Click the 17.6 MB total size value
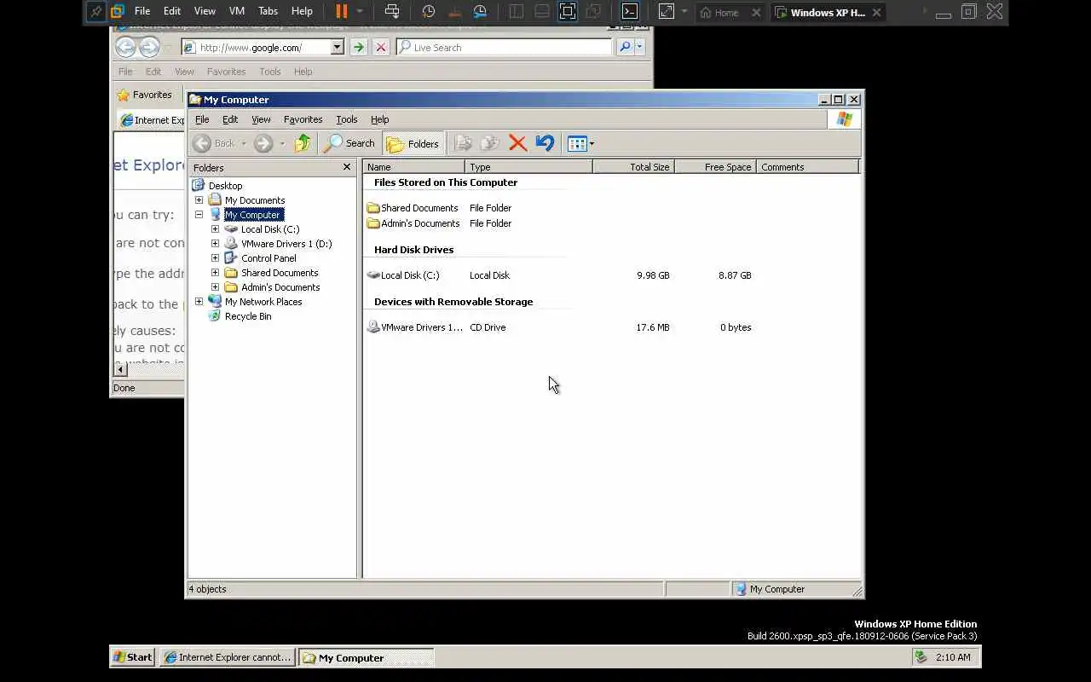 point(652,327)
